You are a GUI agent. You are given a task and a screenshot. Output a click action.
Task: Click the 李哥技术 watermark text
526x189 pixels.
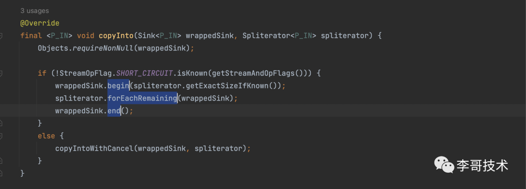(482, 165)
